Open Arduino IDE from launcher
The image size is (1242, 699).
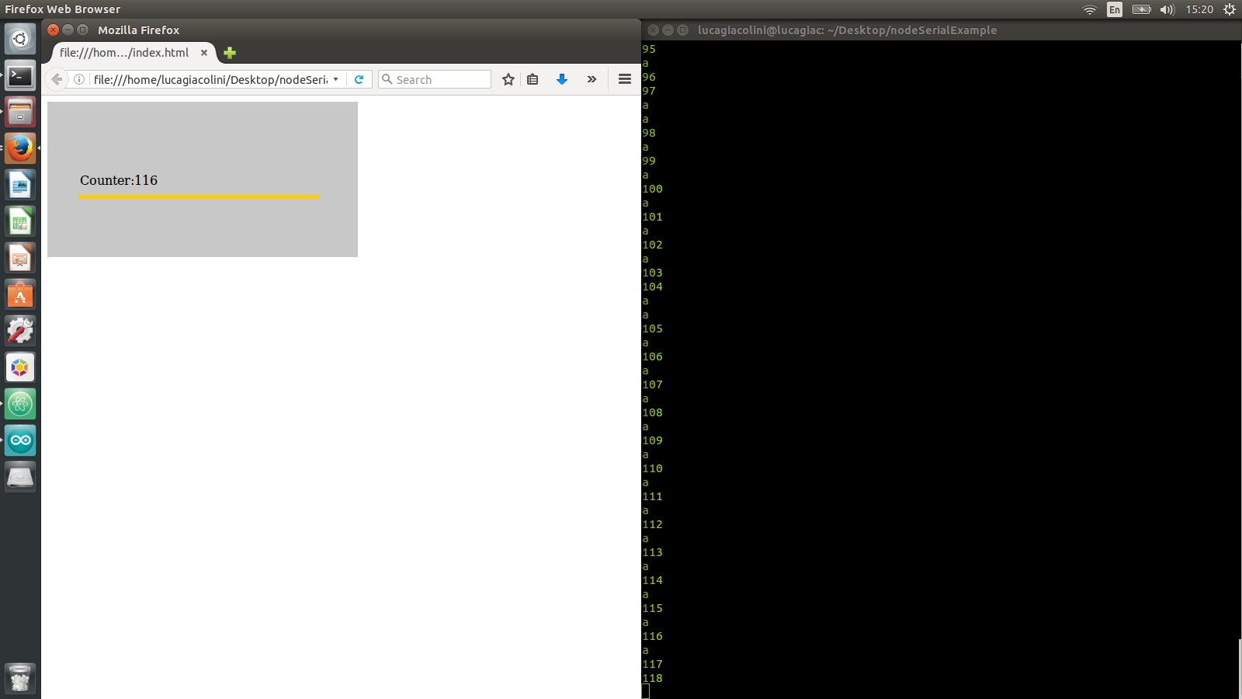pos(20,440)
